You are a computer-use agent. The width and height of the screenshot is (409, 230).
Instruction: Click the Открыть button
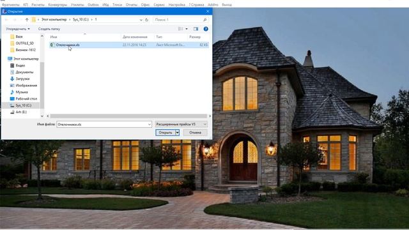(x=166, y=132)
